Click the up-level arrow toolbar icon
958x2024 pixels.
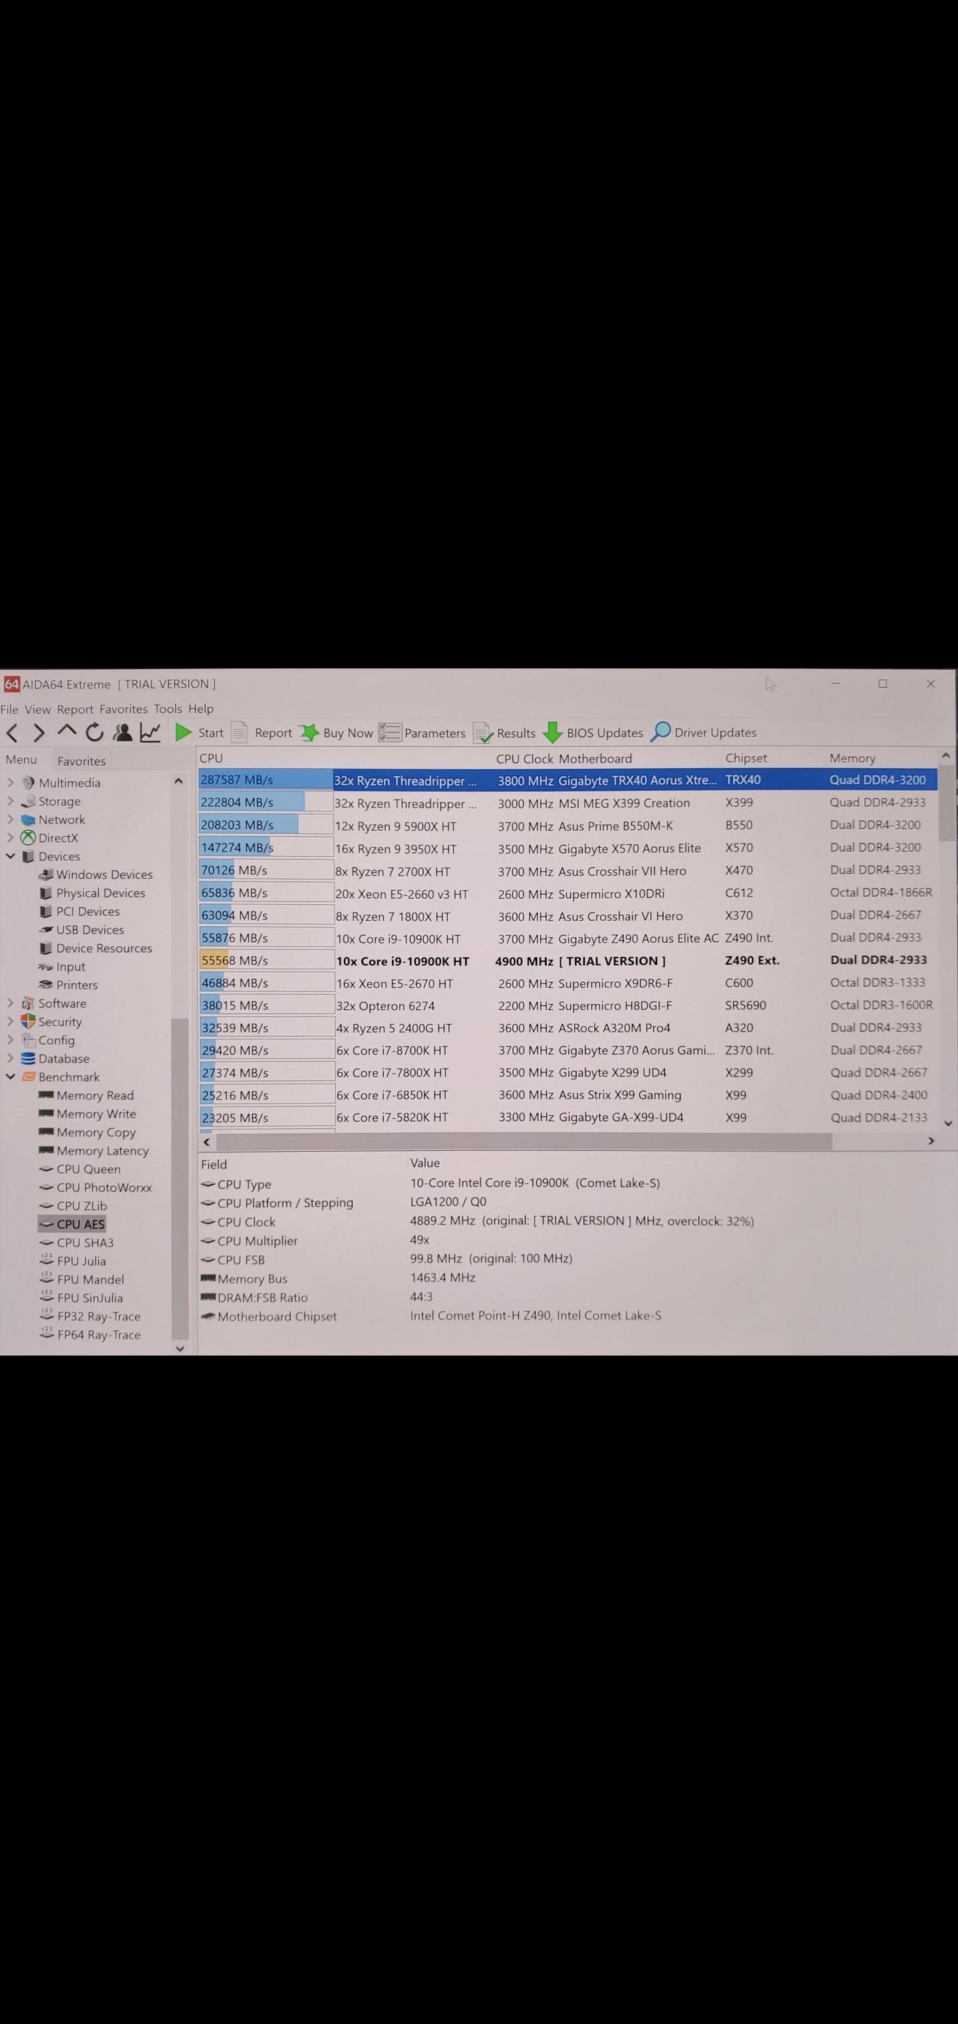[67, 732]
